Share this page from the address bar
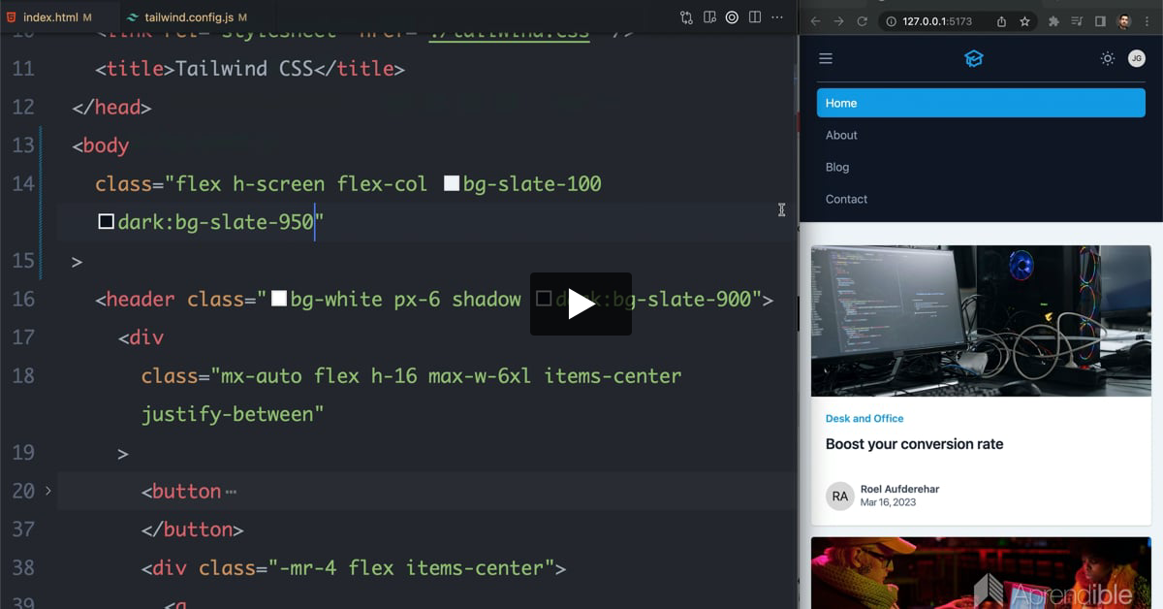Screen dimensions: 1163x609 coord(1001,21)
